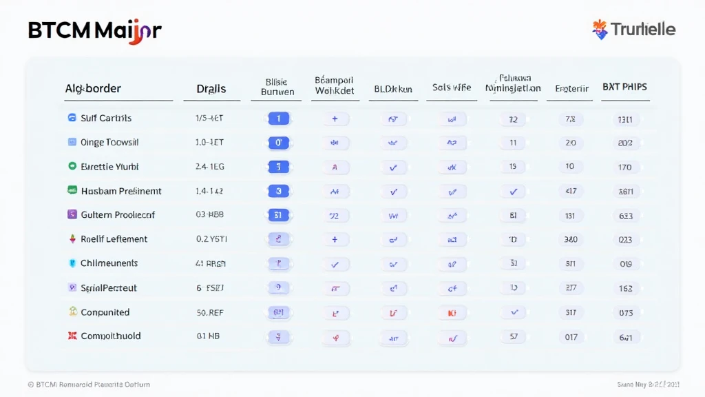
Task: Click the plus icon in Suff Cartiris row
Action: (335, 119)
